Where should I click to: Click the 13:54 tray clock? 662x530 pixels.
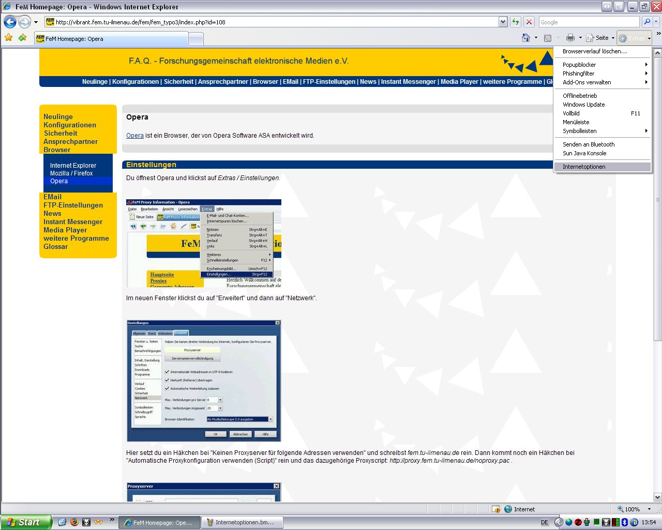(x=649, y=523)
